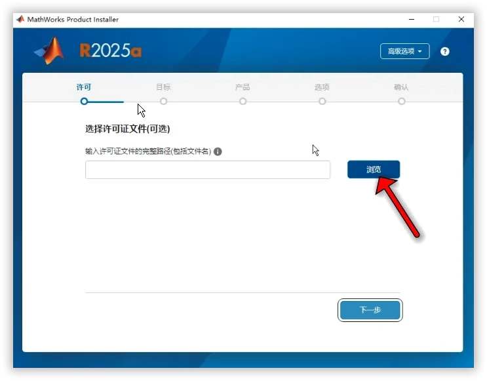
Task: Select the 确认 step tab
Action: [x=401, y=87]
